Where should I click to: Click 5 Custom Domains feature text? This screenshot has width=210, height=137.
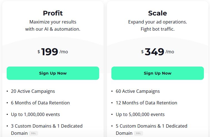pyautogui.click(x=151, y=130)
